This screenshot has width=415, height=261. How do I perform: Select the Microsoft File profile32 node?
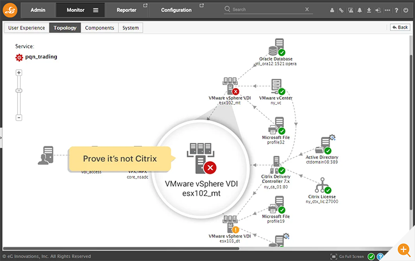(x=277, y=126)
